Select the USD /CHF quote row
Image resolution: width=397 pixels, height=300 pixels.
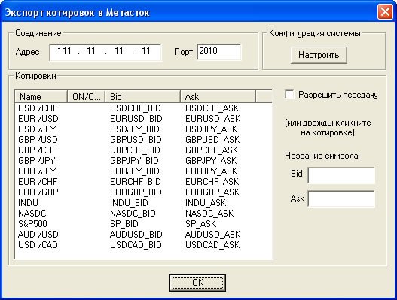(x=143, y=108)
